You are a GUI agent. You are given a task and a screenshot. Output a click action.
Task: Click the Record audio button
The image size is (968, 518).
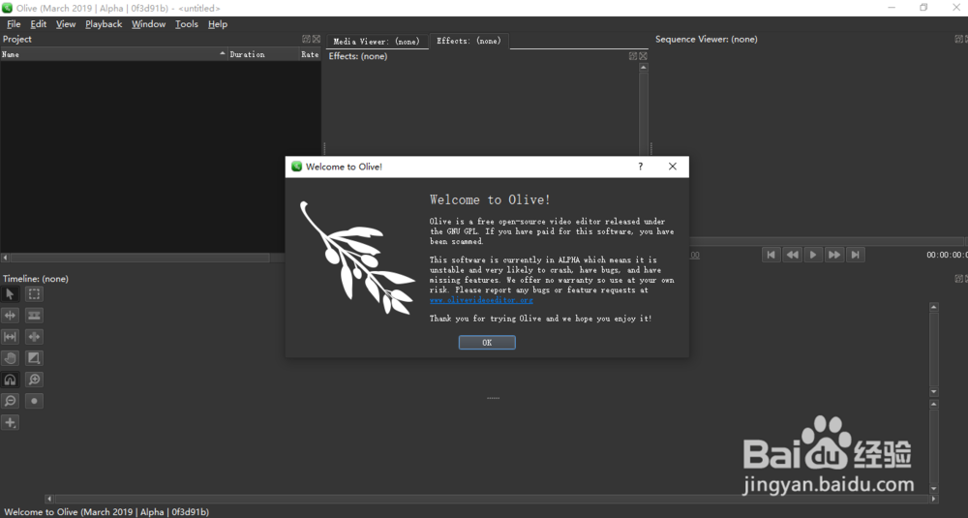(34, 401)
